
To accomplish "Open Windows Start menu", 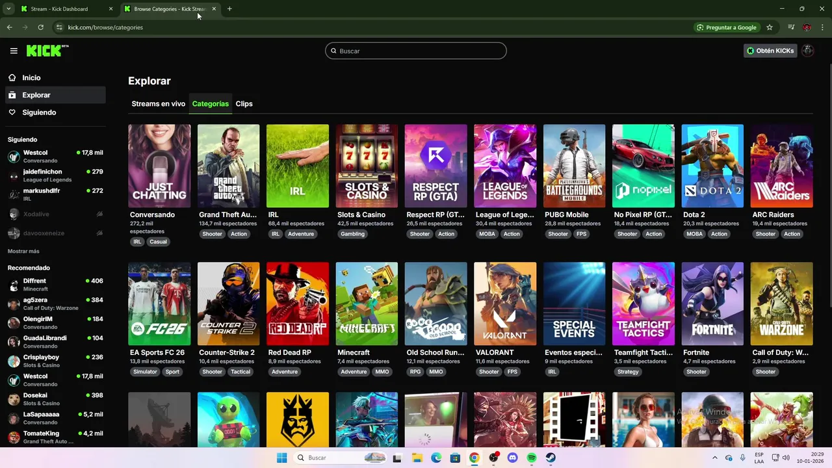I will [281, 458].
